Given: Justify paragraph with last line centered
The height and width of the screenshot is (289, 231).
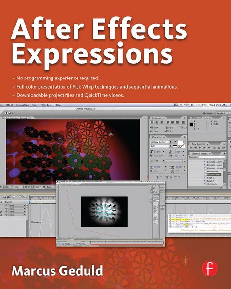Looking at the screenshot, I should tap(172, 122).
